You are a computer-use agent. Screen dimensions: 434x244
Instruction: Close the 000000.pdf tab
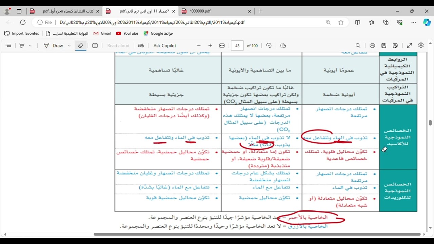coord(250,11)
